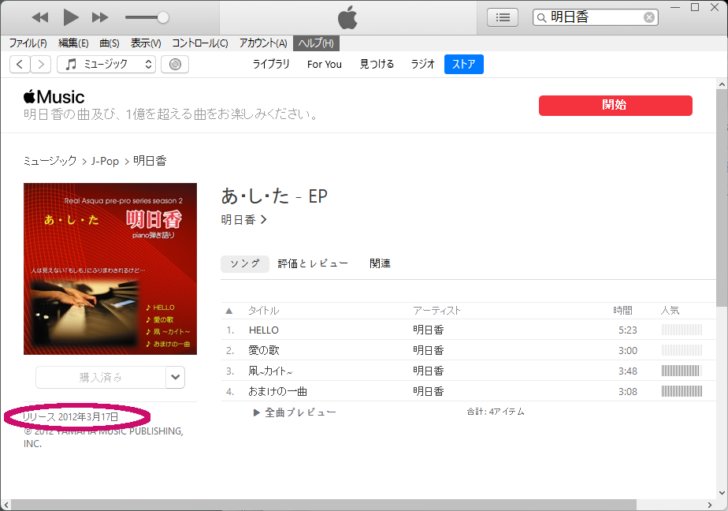
Task: Sort by the 人気 column header
Action: [670, 311]
